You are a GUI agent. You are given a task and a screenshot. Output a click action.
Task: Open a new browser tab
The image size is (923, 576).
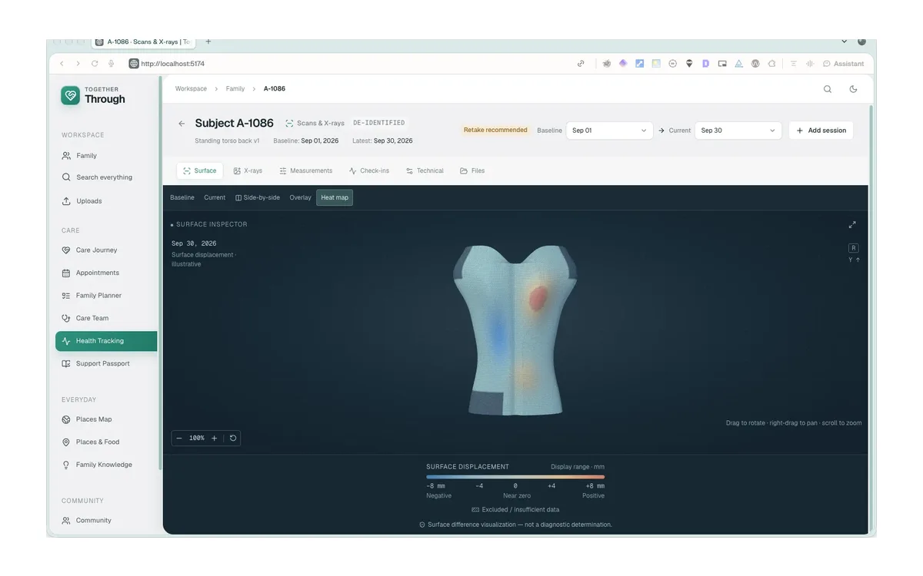(208, 41)
